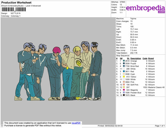The height and width of the screenshot is (128, 166).
Task: Click the "Brick Red" description text
Action: point(134,66)
